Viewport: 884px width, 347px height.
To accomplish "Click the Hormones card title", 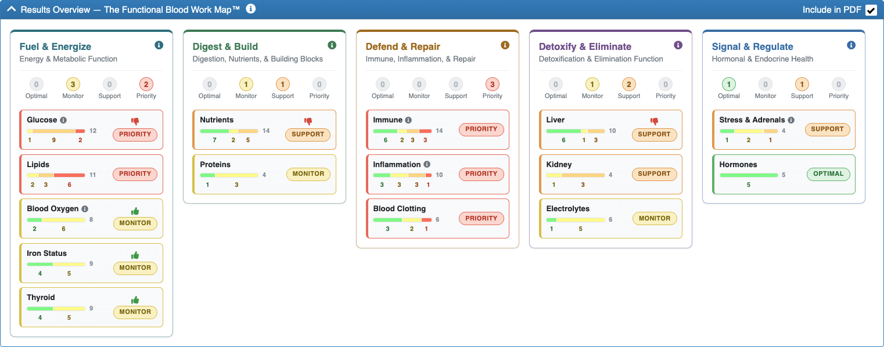I will 738,165.
